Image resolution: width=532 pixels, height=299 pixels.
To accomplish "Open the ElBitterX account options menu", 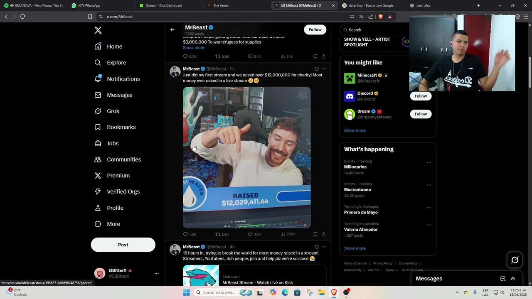I will (x=157, y=273).
